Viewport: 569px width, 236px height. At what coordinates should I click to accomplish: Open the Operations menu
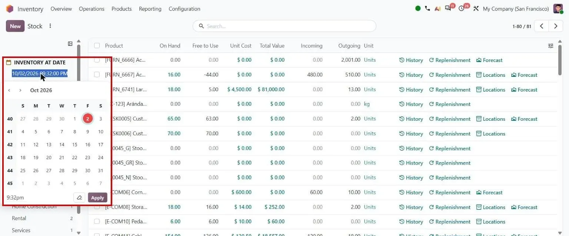click(91, 9)
